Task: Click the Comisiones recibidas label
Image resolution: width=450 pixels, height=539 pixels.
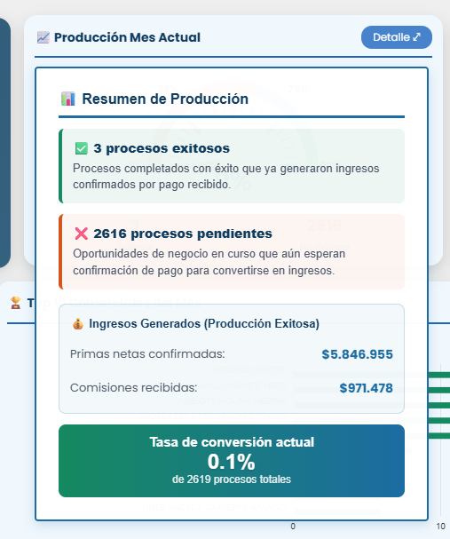Action: [x=134, y=388]
